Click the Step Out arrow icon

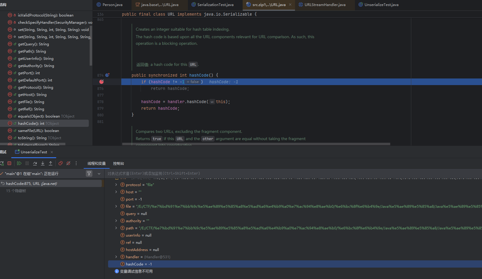tap(51, 163)
